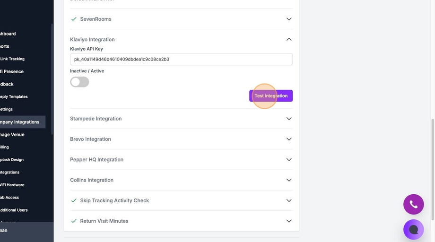Expand the Brevo Integration panel
This screenshot has width=435, height=242.
point(289,139)
